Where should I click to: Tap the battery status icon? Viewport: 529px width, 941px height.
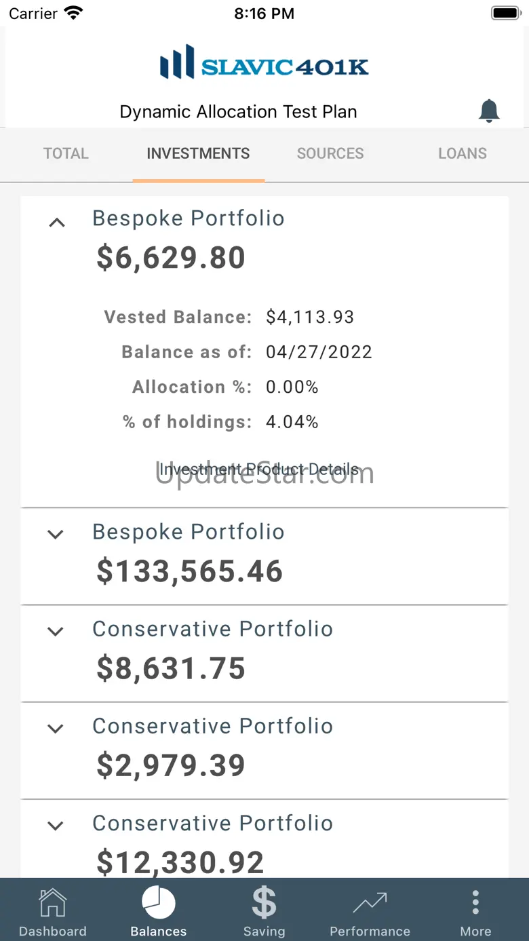click(x=505, y=13)
